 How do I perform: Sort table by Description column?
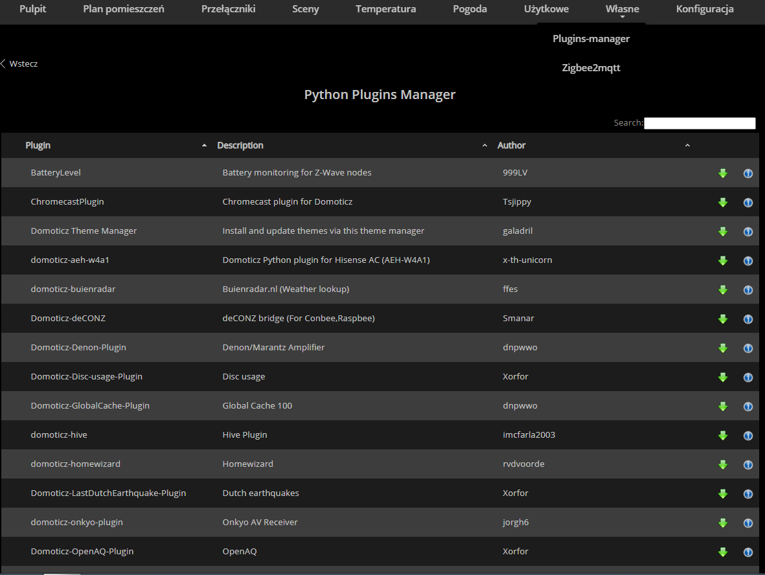pos(352,145)
